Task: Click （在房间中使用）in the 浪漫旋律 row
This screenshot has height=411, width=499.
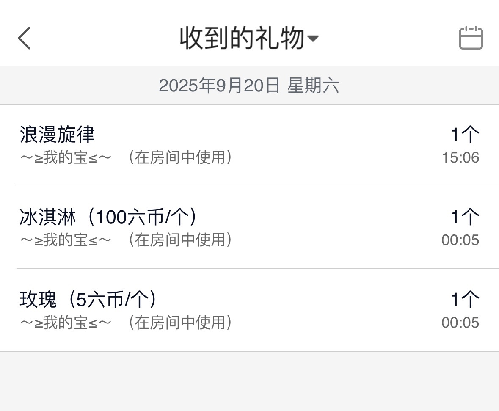Action: (180, 158)
